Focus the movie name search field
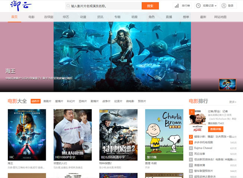The height and width of the screenshot is (178, 243). [103, 6]
